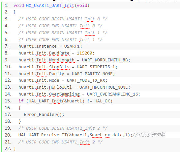Click the underlined HwFlowCtl member name
The width and height of the screenshot is (180, 152).
coord(60,87)
